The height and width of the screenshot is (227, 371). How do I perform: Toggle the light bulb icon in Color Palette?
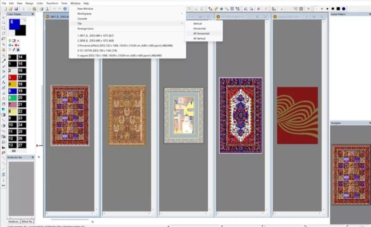(x=10, y=40)
